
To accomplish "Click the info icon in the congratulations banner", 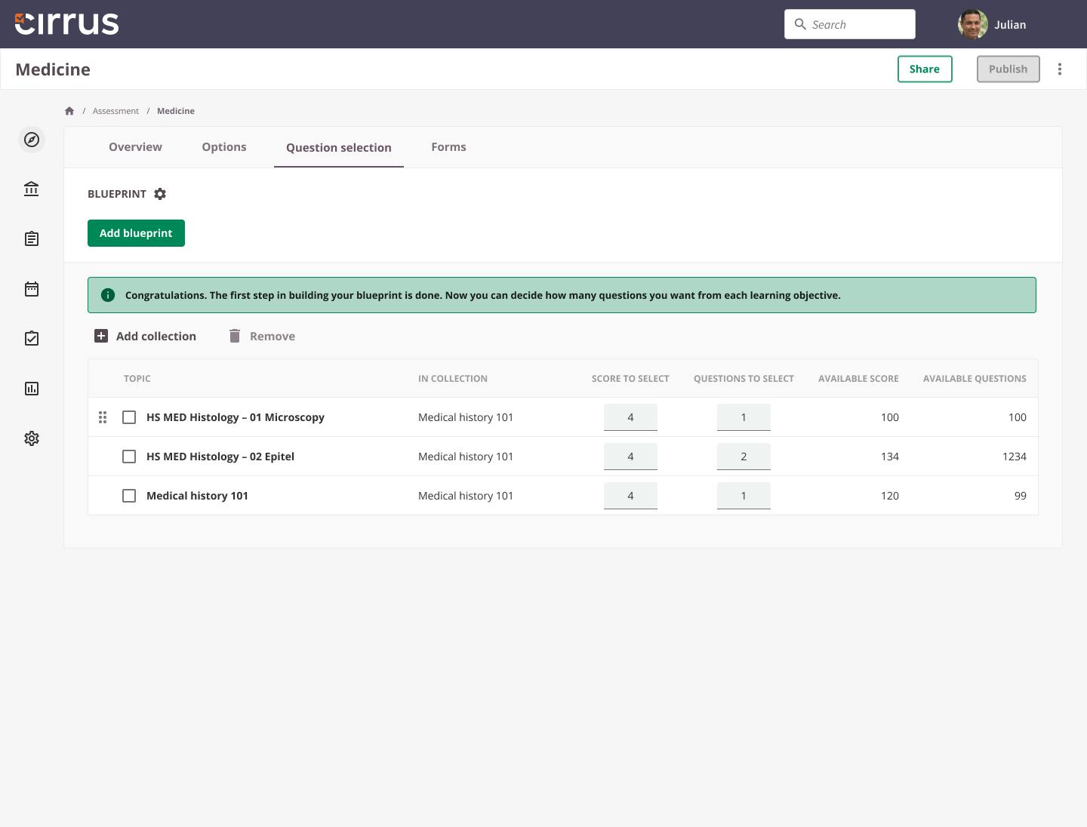I will coord(108,295).
